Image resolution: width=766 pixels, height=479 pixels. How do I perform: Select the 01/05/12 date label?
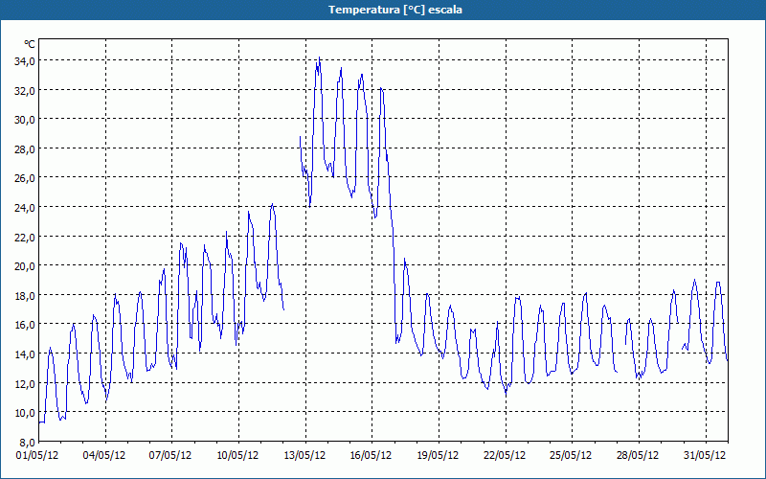coord(37,456)
